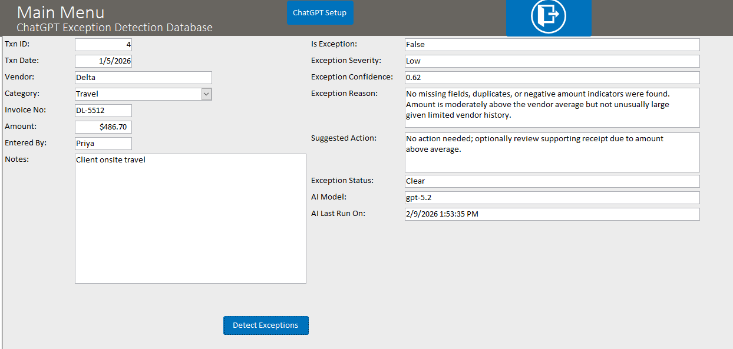Focus the Category combo box showing Travel

tap(138, 94)
